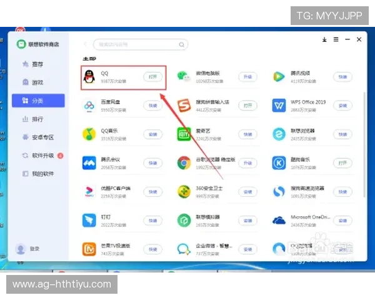This screenshot has width=375, height=300.
Task: Click the Google Chrome browser icon
Action: point(184,163)
